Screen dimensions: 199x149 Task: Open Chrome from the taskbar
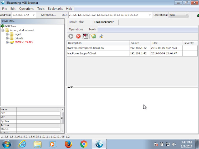(84, 144)
